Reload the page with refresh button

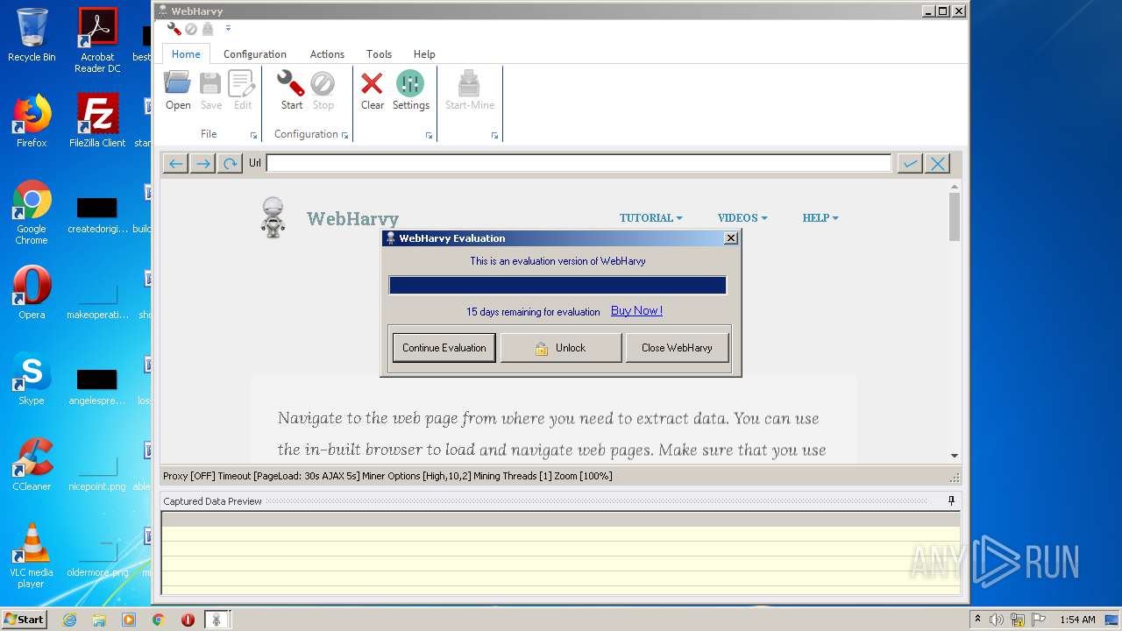(x=230, y=164)
